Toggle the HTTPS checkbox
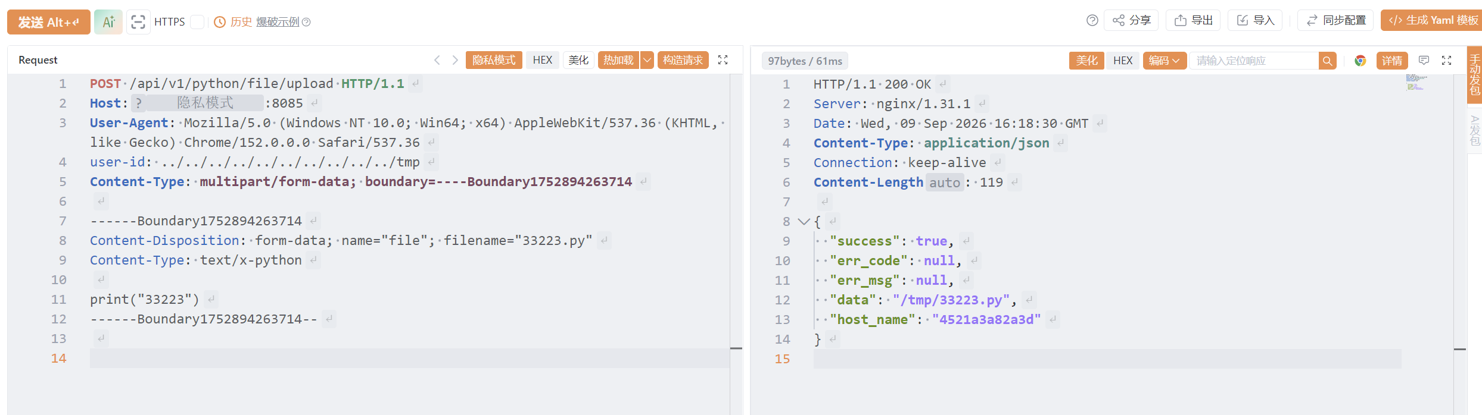The width and height of the screenshot is (1482, 415). point(197,22)
